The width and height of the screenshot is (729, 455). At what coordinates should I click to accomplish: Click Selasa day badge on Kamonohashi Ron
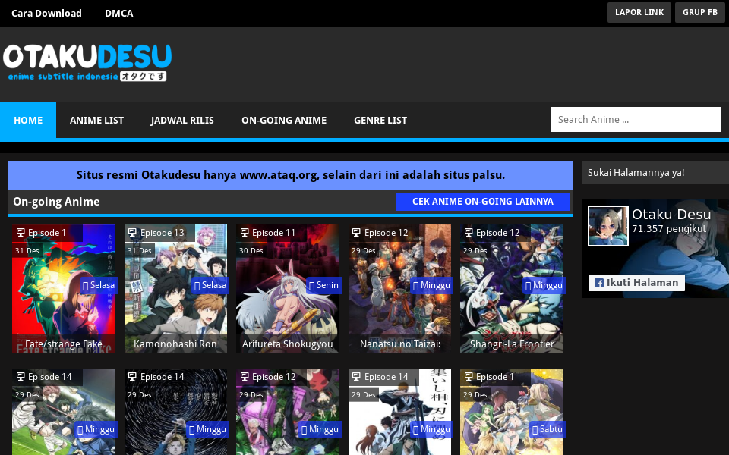pos(210,285)
